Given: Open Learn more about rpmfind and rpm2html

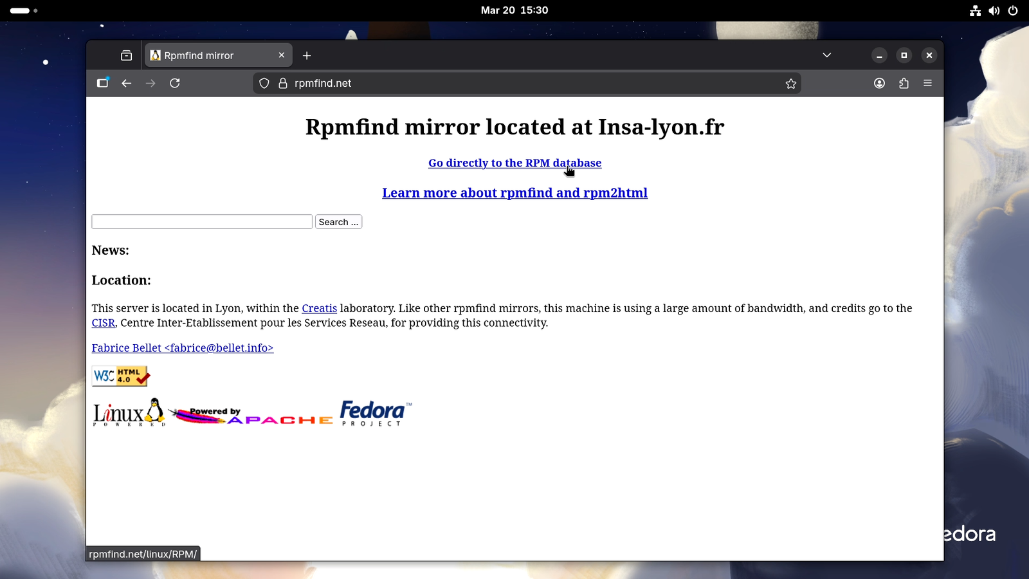Looking at the screenshot, I should [515, 193].
